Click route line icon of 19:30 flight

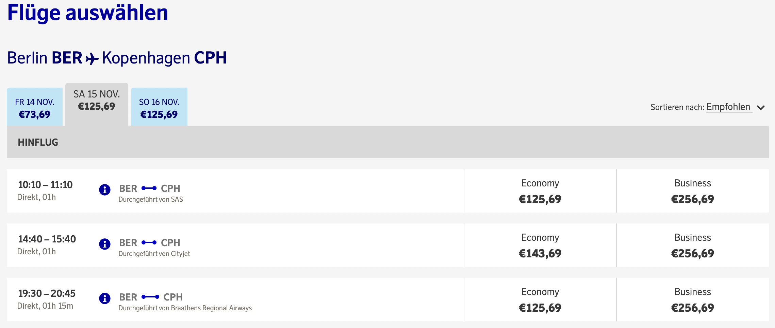(x=150, y=297)
